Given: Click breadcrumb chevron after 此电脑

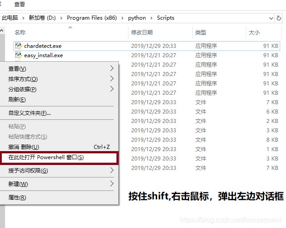Looking at the screenshot, I should [23, 18].
